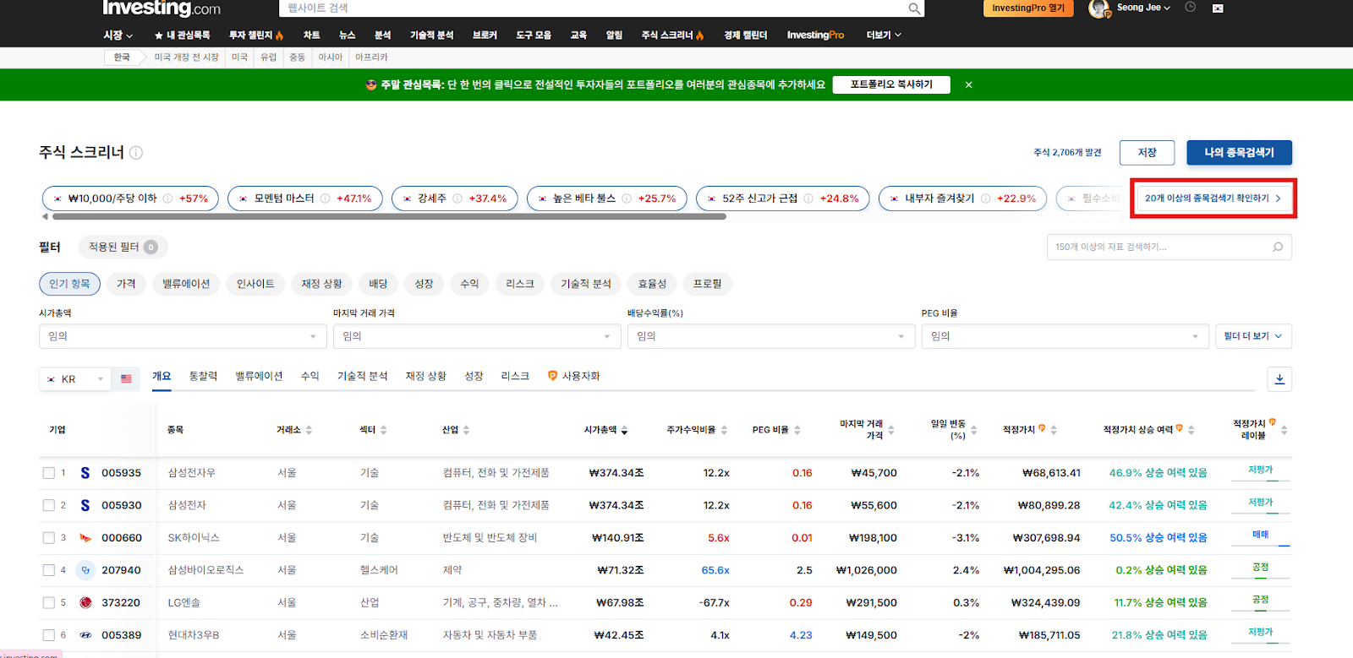Check the checkbox for row 005935
Viewport: 1353px width, 658px height.
[x=49, y=473]
